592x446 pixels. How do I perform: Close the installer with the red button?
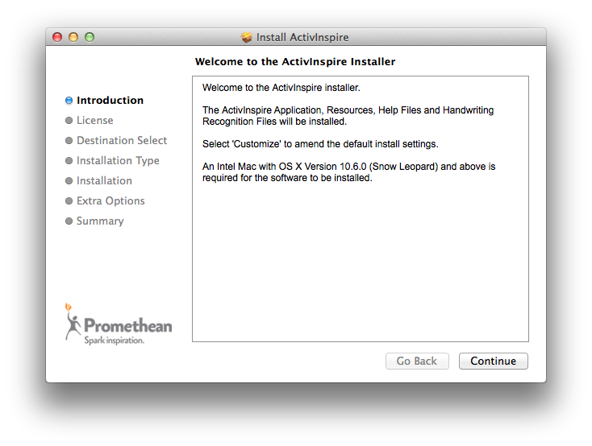57,37
